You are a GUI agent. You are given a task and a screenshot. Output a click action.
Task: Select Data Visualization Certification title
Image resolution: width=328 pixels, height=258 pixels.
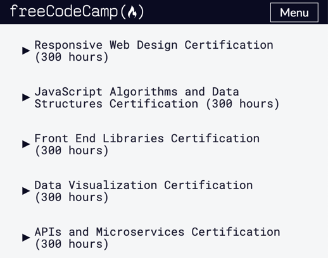pyautogui.click(x=144, y=185)
